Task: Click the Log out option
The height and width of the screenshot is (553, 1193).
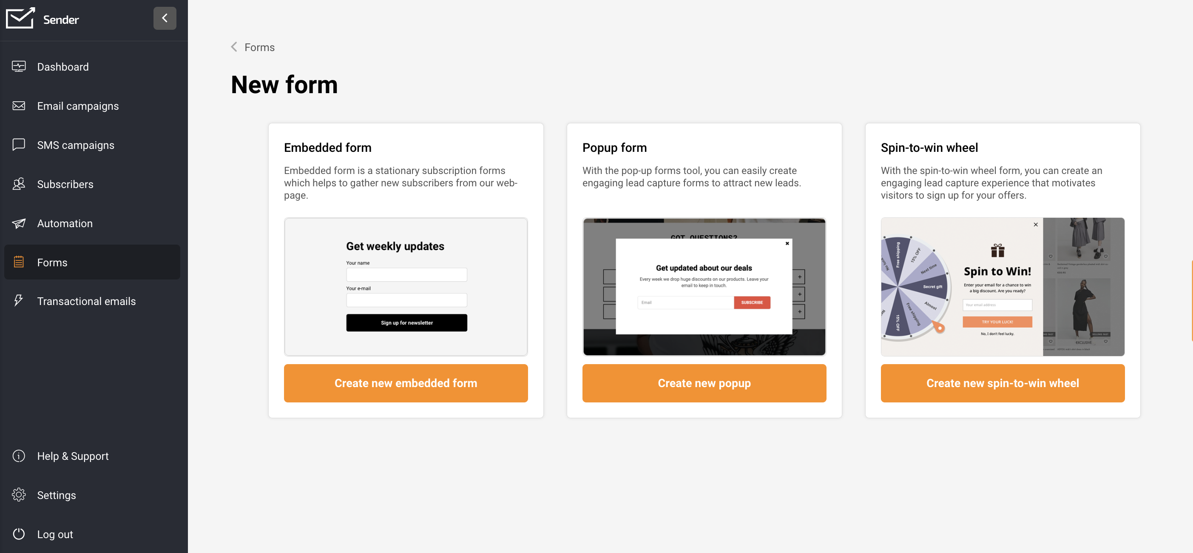Action: [55, 535]
